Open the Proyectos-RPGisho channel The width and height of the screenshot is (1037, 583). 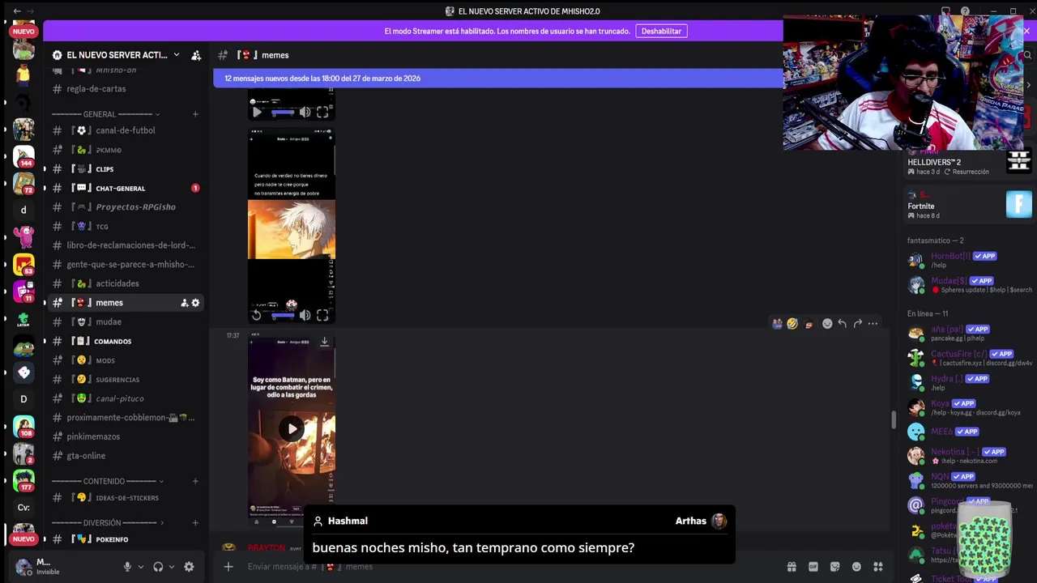click(124, 207)
